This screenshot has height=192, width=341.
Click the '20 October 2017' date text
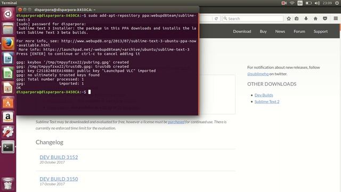coord(52,162)
